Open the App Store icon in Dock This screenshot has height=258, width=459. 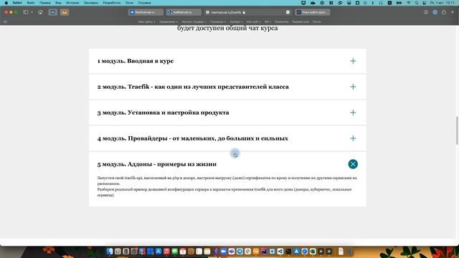(158, 252)
